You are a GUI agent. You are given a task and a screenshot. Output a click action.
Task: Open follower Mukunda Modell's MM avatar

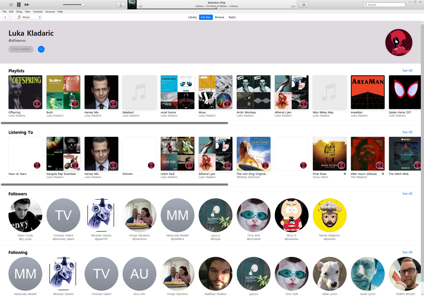click(x=178, y=215)
